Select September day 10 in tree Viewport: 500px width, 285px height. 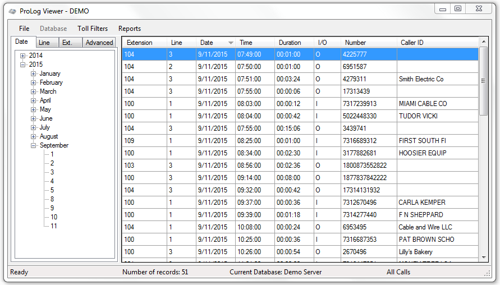[x=53, y=217]
